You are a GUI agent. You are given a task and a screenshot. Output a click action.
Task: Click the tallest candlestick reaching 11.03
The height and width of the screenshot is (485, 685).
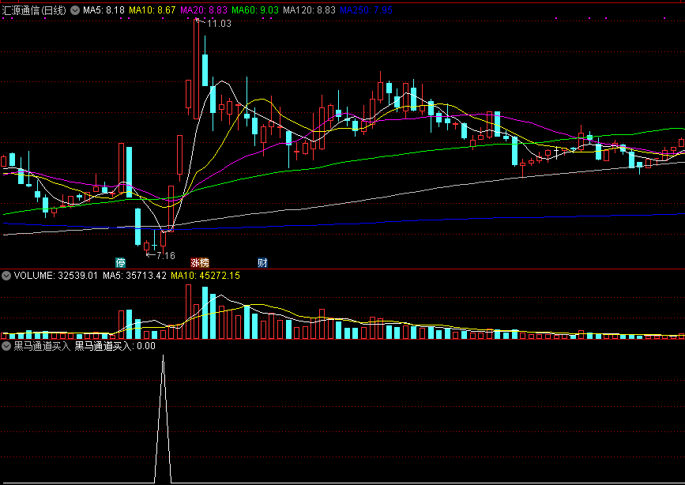click(197, 69)
